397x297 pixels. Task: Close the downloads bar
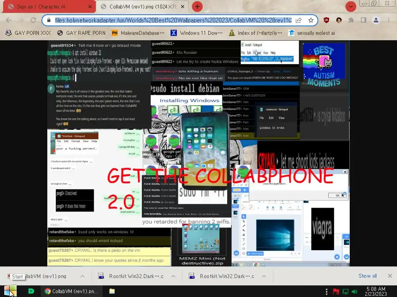pyautogui.click(x=390, y=276)
